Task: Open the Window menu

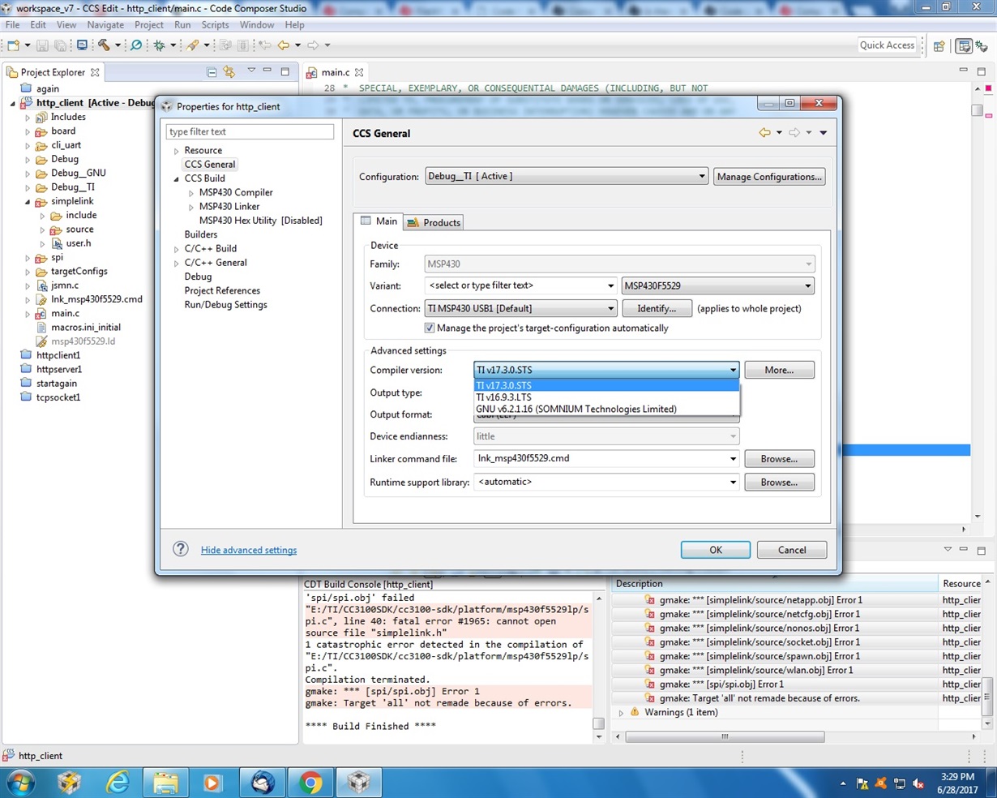Action: pos(256,25)
